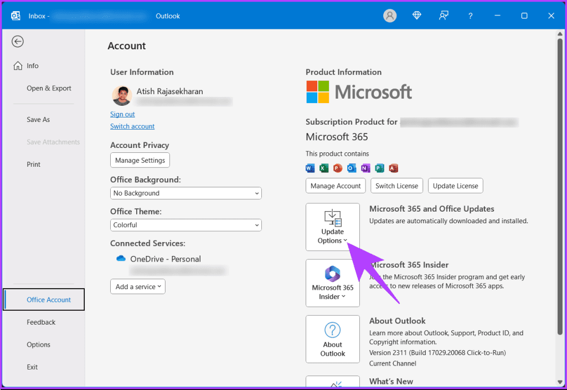The height and width of the screenshot is (390, 567).
Task: Open the Microsoft 365 Insider icon
Action: pos(332,273)
